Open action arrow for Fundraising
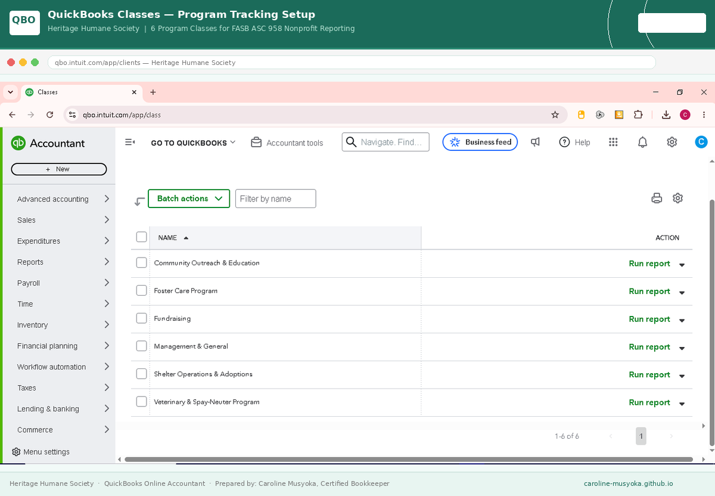Viewport: 715px width, 496px height. [x=682, y=320]
